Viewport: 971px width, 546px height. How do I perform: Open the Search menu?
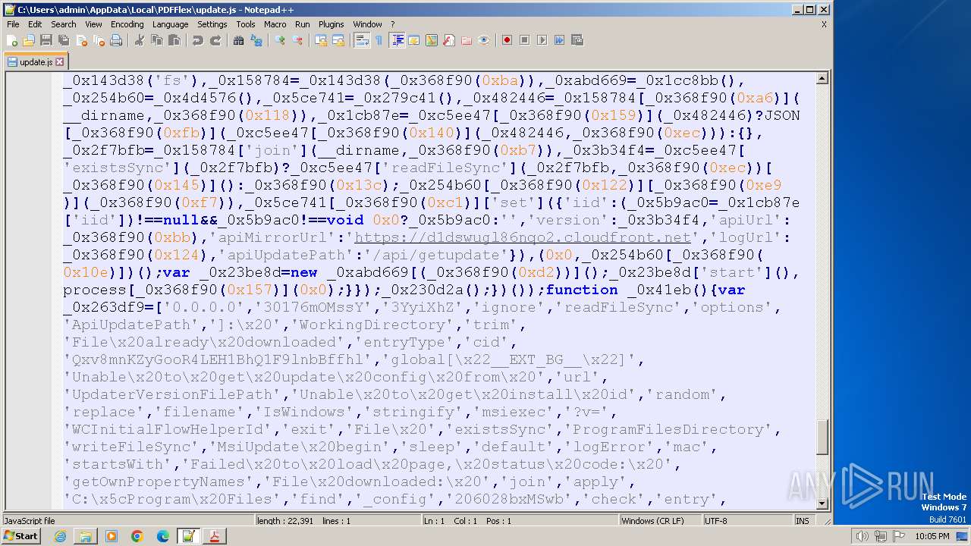tap(64, 24)
